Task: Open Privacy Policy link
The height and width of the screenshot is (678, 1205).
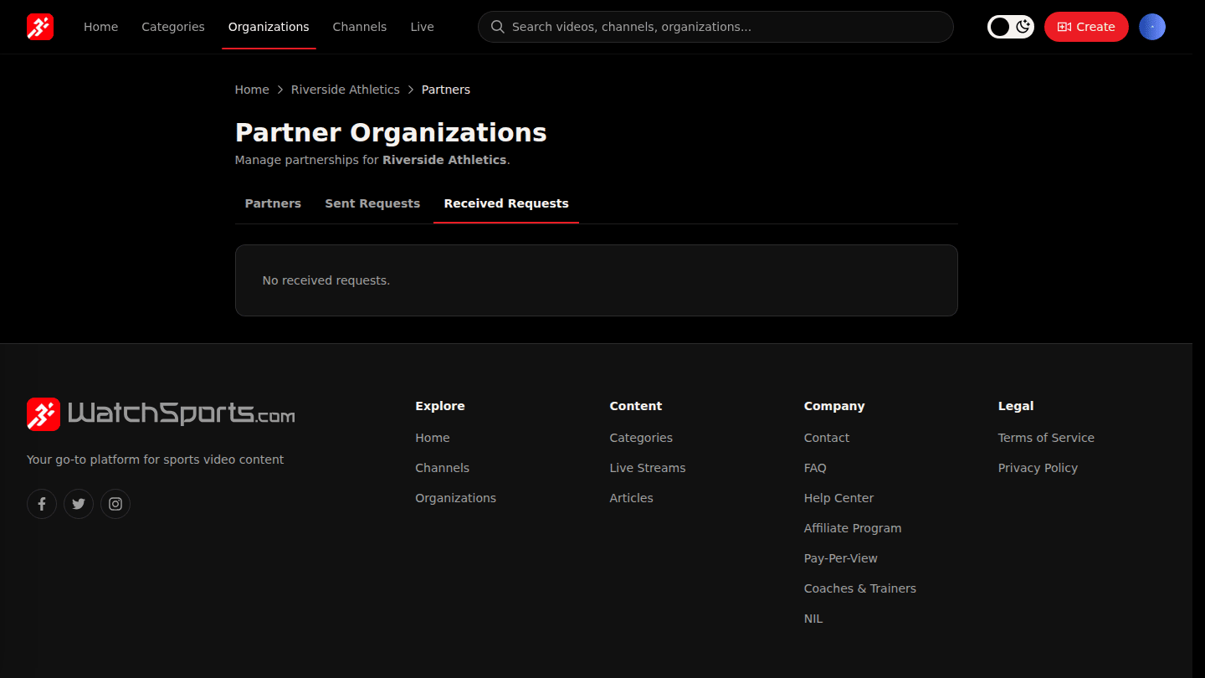Action: [1038, 468]
